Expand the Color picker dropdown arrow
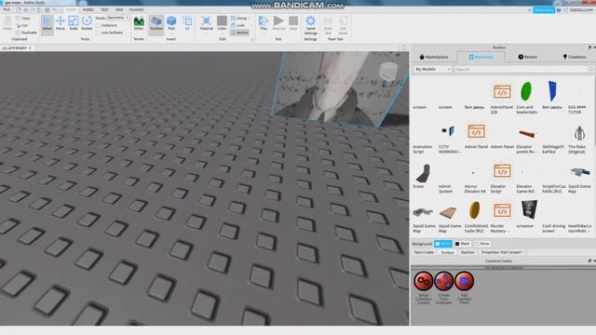The image size is (596, 335). 222,33
